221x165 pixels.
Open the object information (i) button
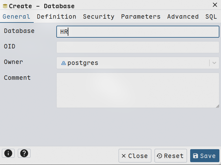click(x=8, y=153)
